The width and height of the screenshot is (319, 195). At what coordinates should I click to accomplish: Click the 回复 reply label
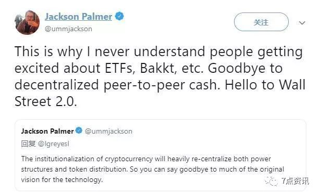pos(29,144)
